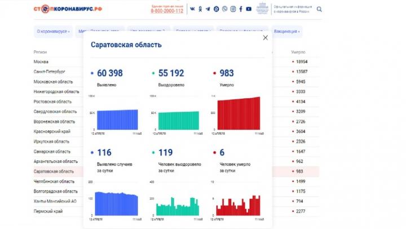Open the VK social media icon
The image size is (406, 229).
click(x=193, y=9)
